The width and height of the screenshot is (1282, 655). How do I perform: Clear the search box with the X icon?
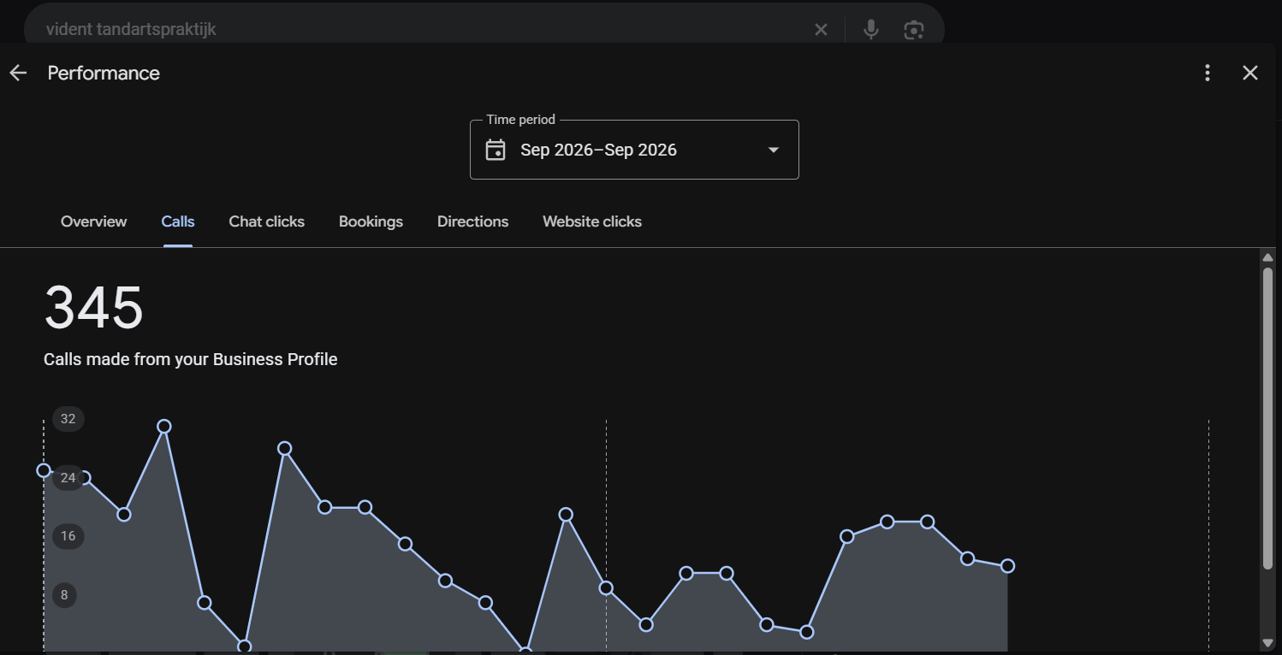tap(821, 30)
